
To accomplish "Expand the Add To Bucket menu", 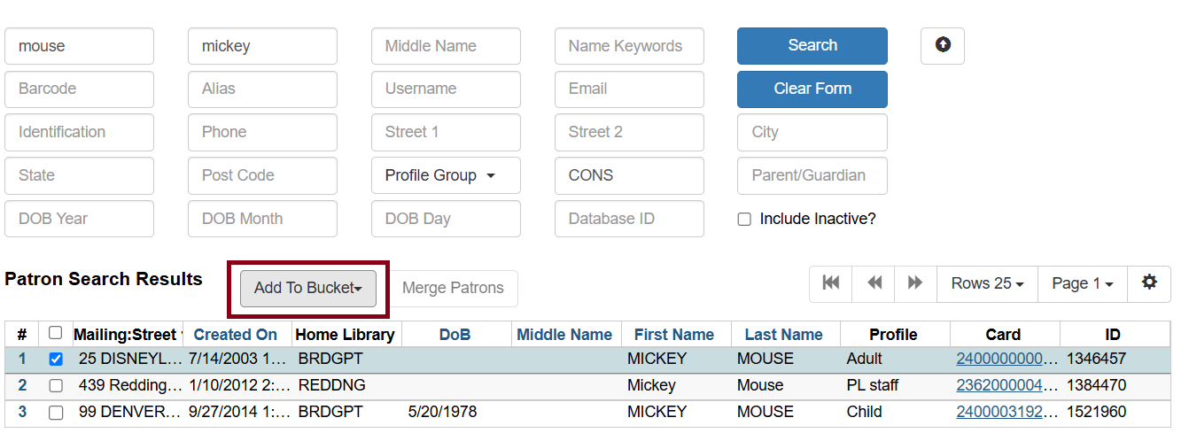I will 307,289.
